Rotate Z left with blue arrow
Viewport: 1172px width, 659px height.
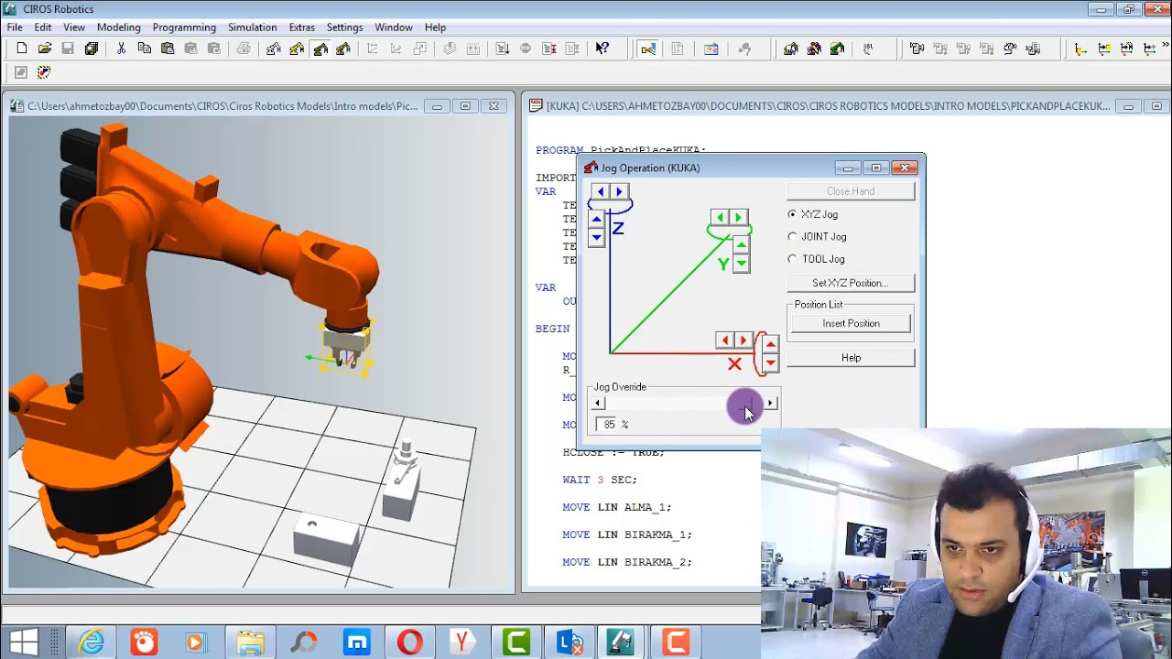pos(599,191)
